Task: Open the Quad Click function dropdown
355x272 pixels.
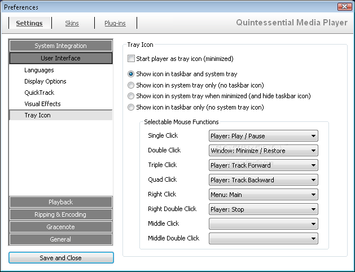Action: (x=264, y=180)
